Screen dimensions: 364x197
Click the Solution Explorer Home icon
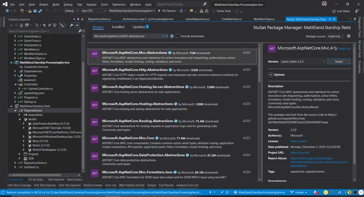(21, 25)
